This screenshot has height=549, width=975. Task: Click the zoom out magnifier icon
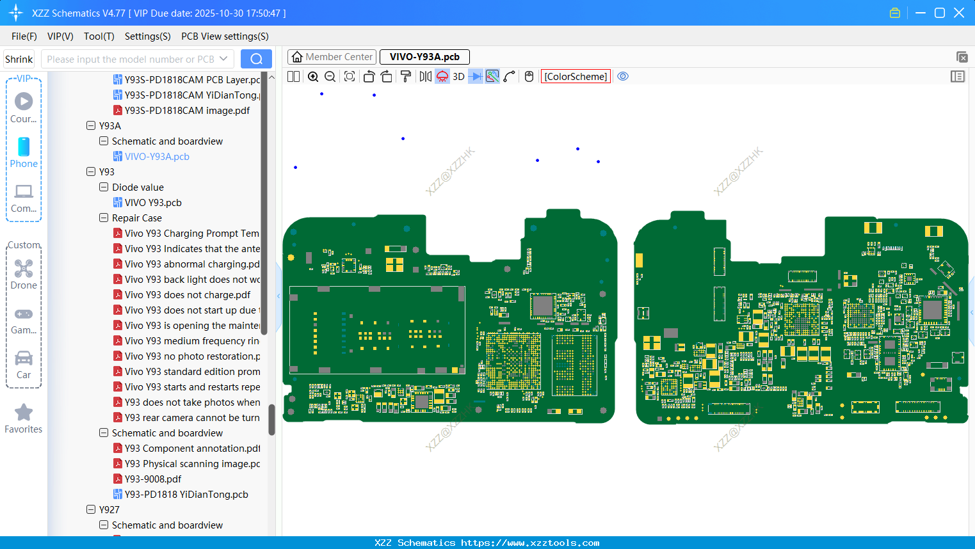click(330, 77)
